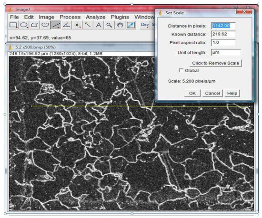262x218 pixels.
Task: Open the Dev menu dropdown
Action: [145, 25]
